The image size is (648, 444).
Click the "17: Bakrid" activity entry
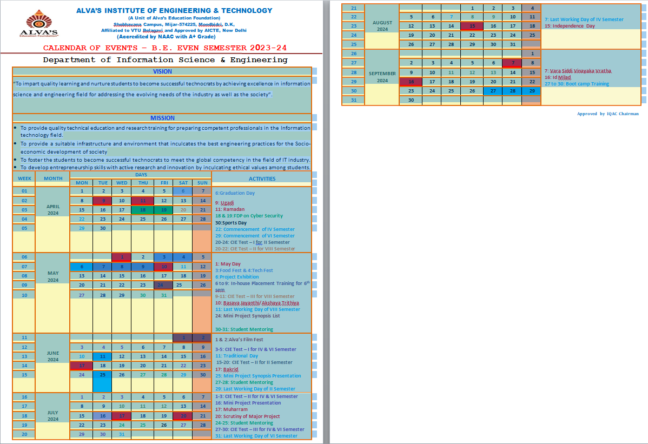(227, 370)
